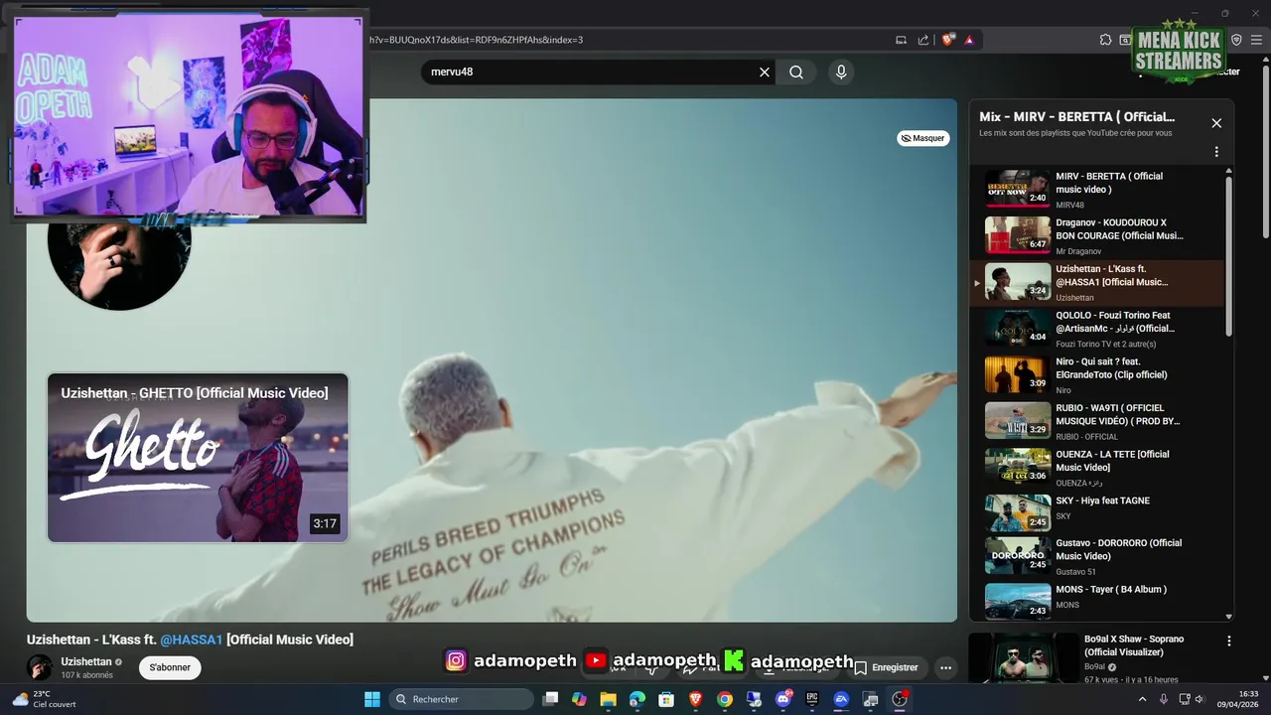1271x715 pixels.
Task: Open the browser extensions puzzle icon
Action: click(1105, 40)
